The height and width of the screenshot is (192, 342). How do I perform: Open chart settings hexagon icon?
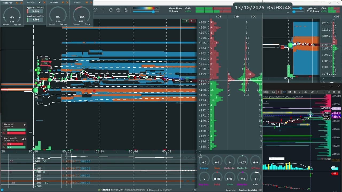(329, 92)
